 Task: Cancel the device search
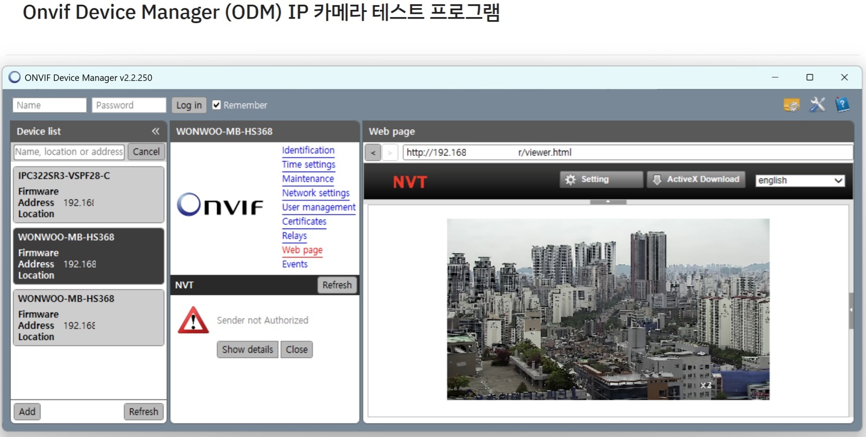(x=146, y=152)
